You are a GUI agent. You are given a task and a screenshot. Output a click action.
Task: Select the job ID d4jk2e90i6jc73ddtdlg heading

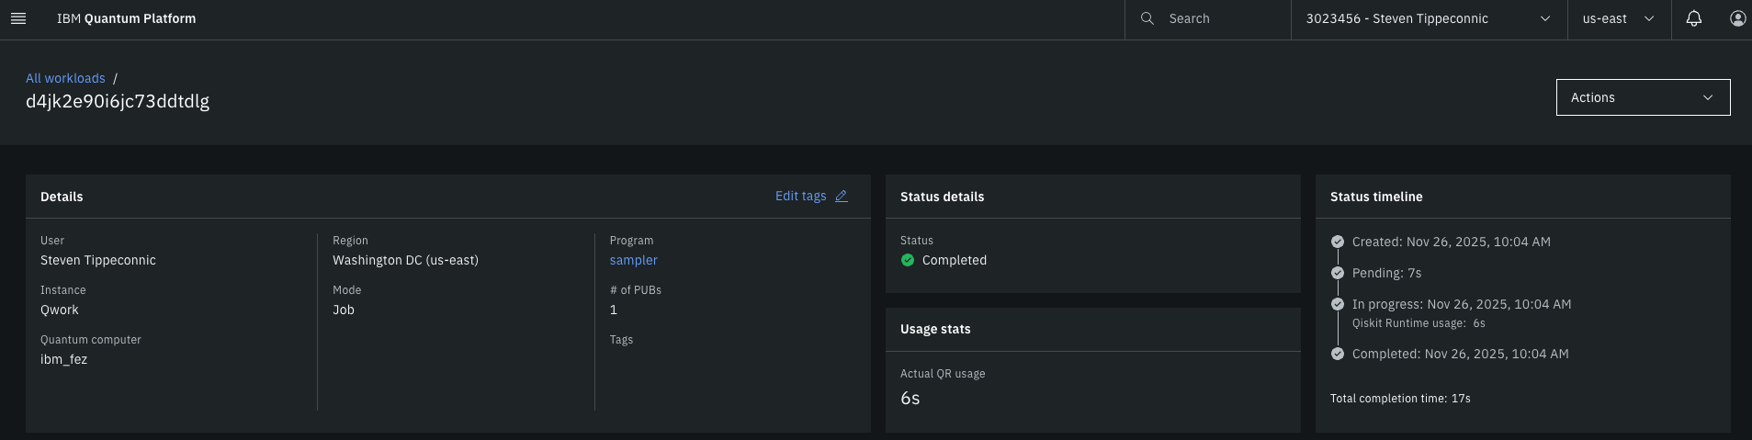click(x=118, y=101)
